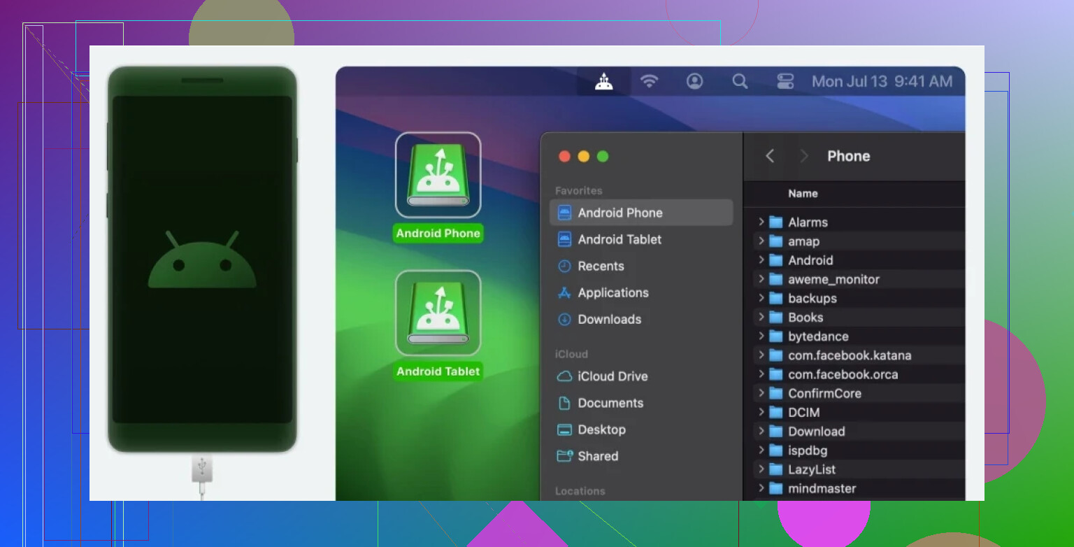Viewport: 1074px width, 547px height.
Task: Expand the amap folder disclosure arrow
Action: [761, 241]
